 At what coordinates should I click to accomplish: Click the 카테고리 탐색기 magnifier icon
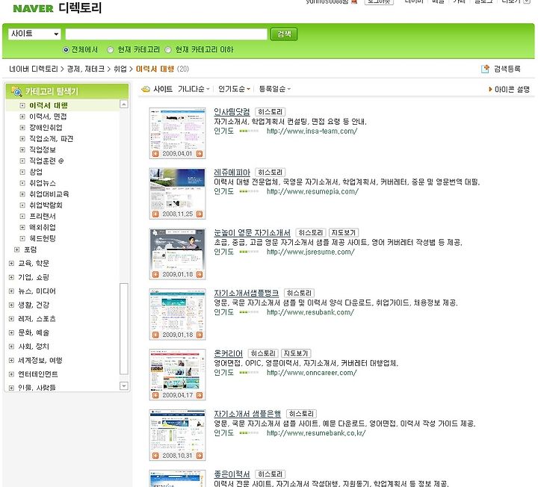pyautogui.click(x=16, y=91)
